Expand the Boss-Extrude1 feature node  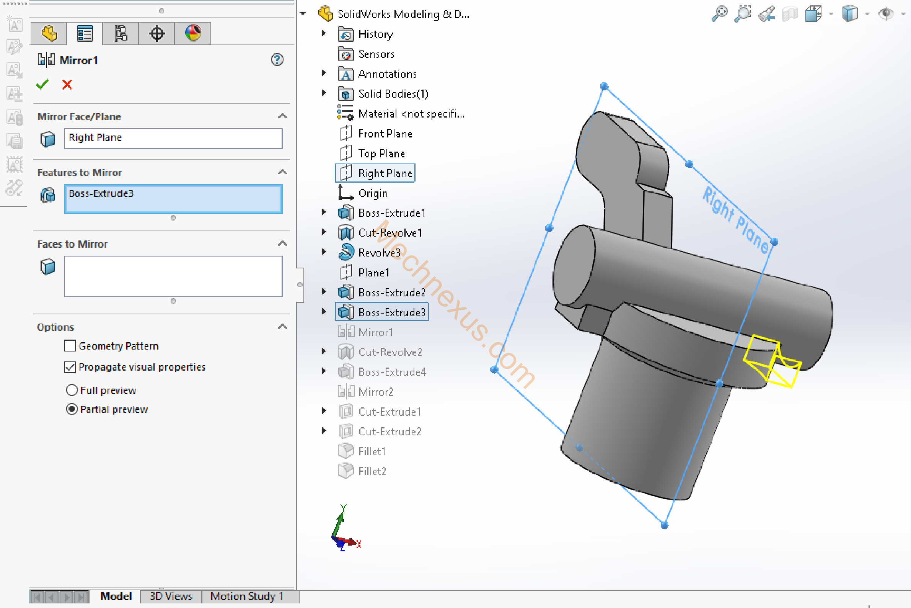point(324,212)
